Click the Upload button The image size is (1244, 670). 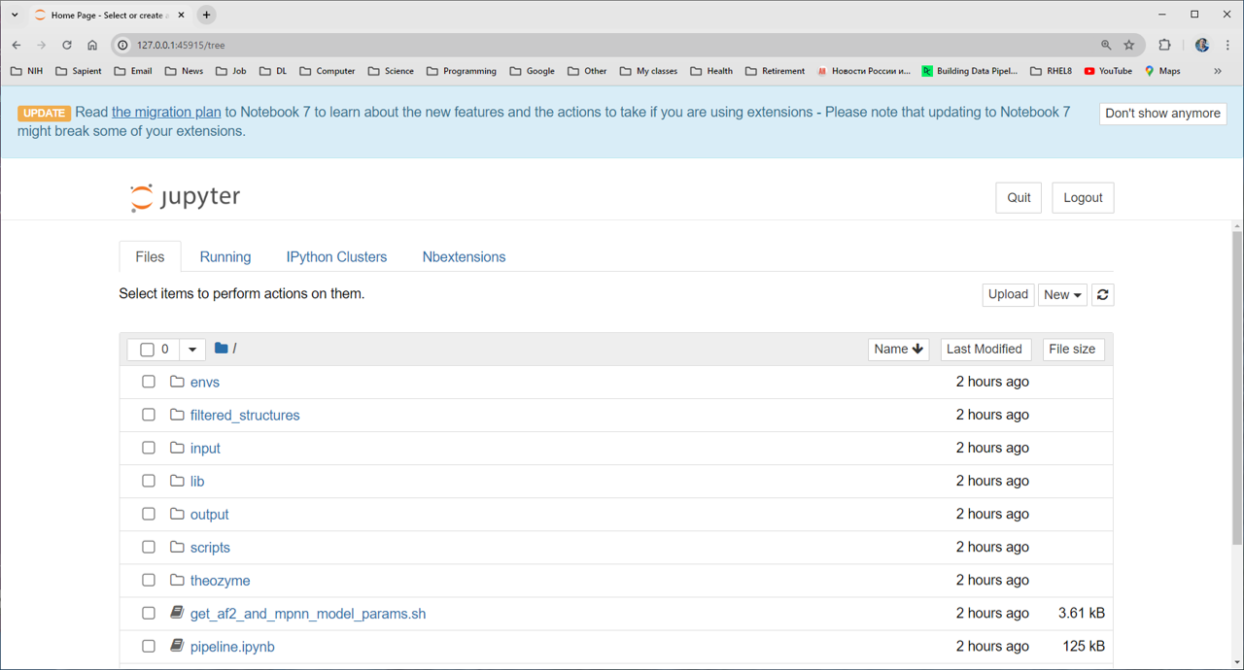click(x=1008, y=294)
